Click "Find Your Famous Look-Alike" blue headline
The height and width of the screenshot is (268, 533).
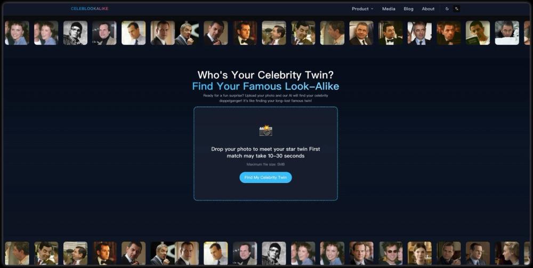[265, 86]
